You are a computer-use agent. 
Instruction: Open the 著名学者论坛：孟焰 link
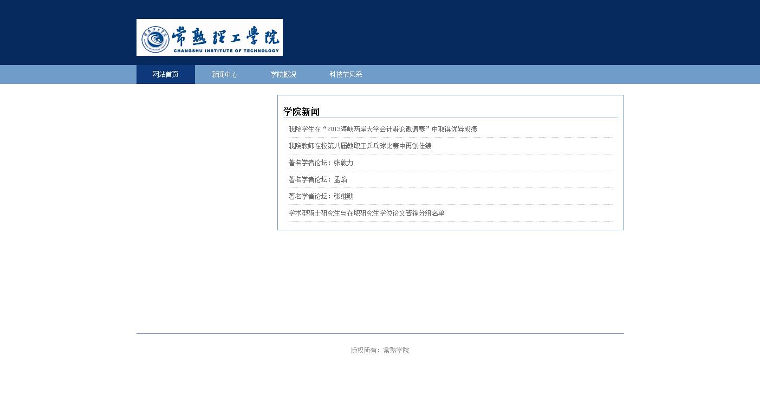[317, 180]
